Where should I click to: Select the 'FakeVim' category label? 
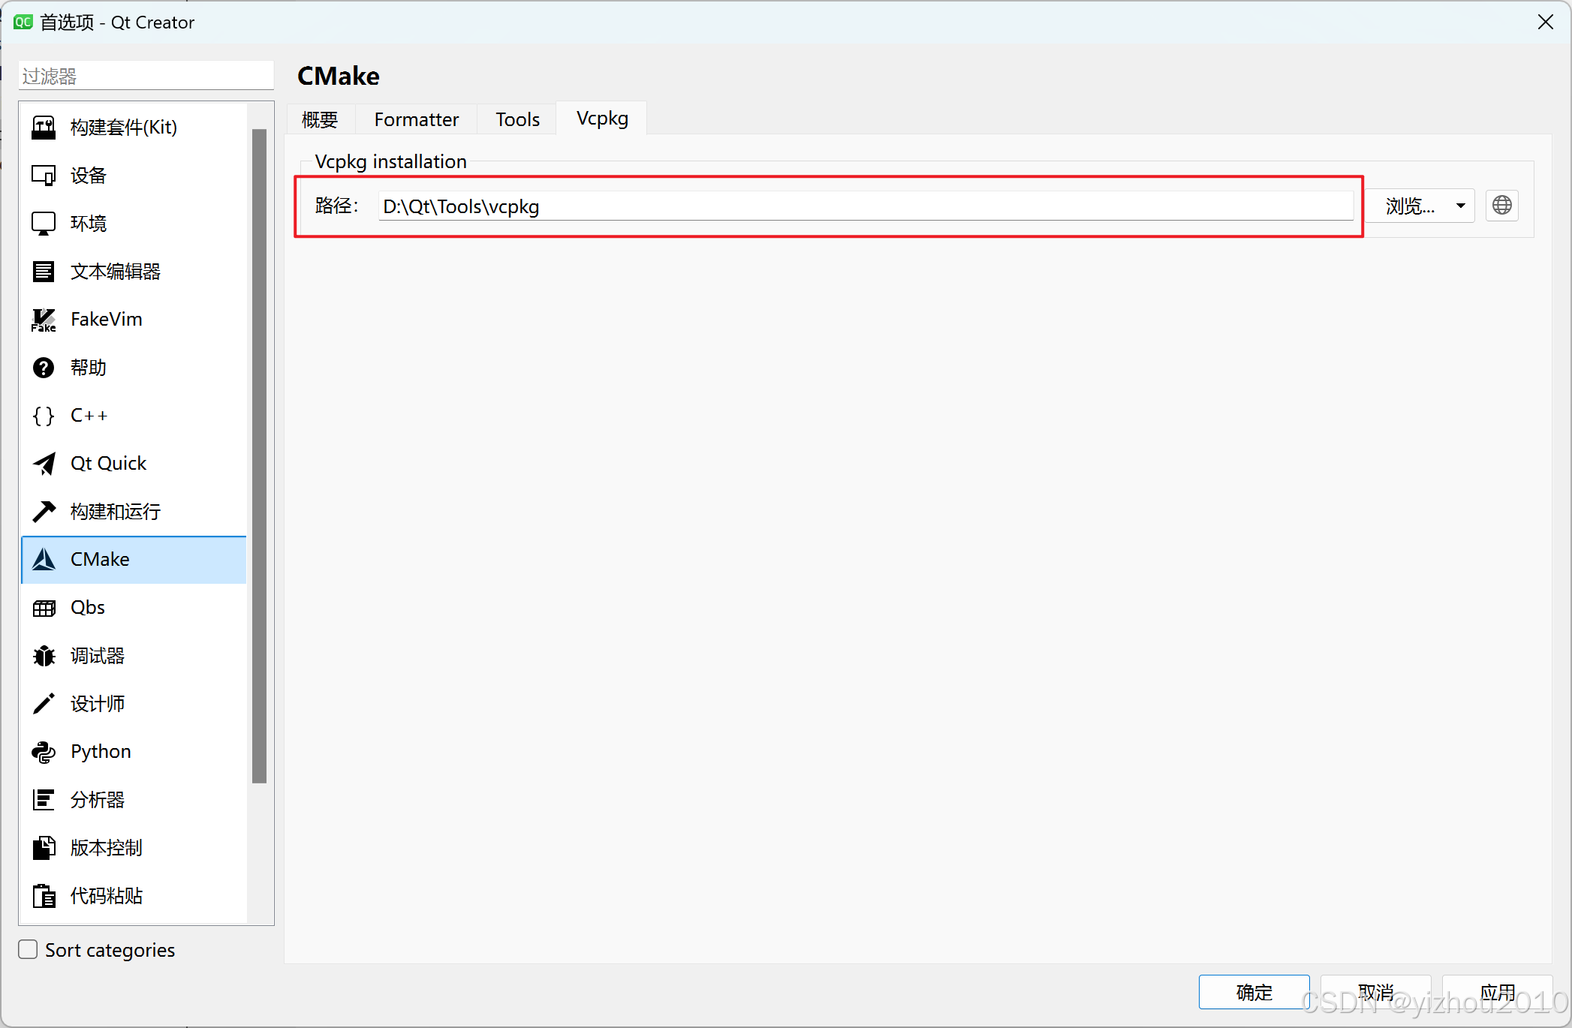tap(107, 320)
